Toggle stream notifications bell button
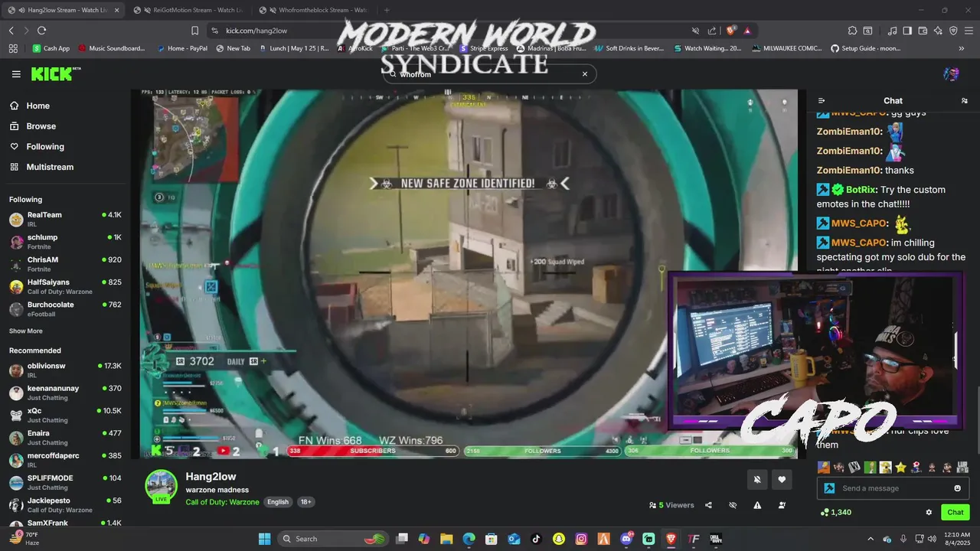Viewport: 980px width, 551px height. pos(757,480)
